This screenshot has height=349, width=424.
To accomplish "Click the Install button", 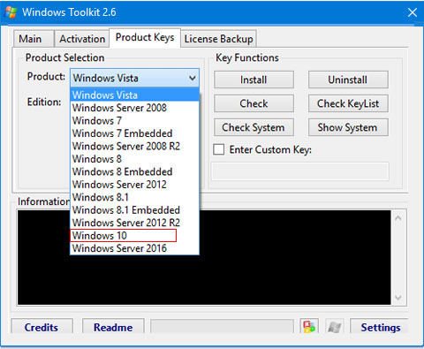I will tap(254, 80).
